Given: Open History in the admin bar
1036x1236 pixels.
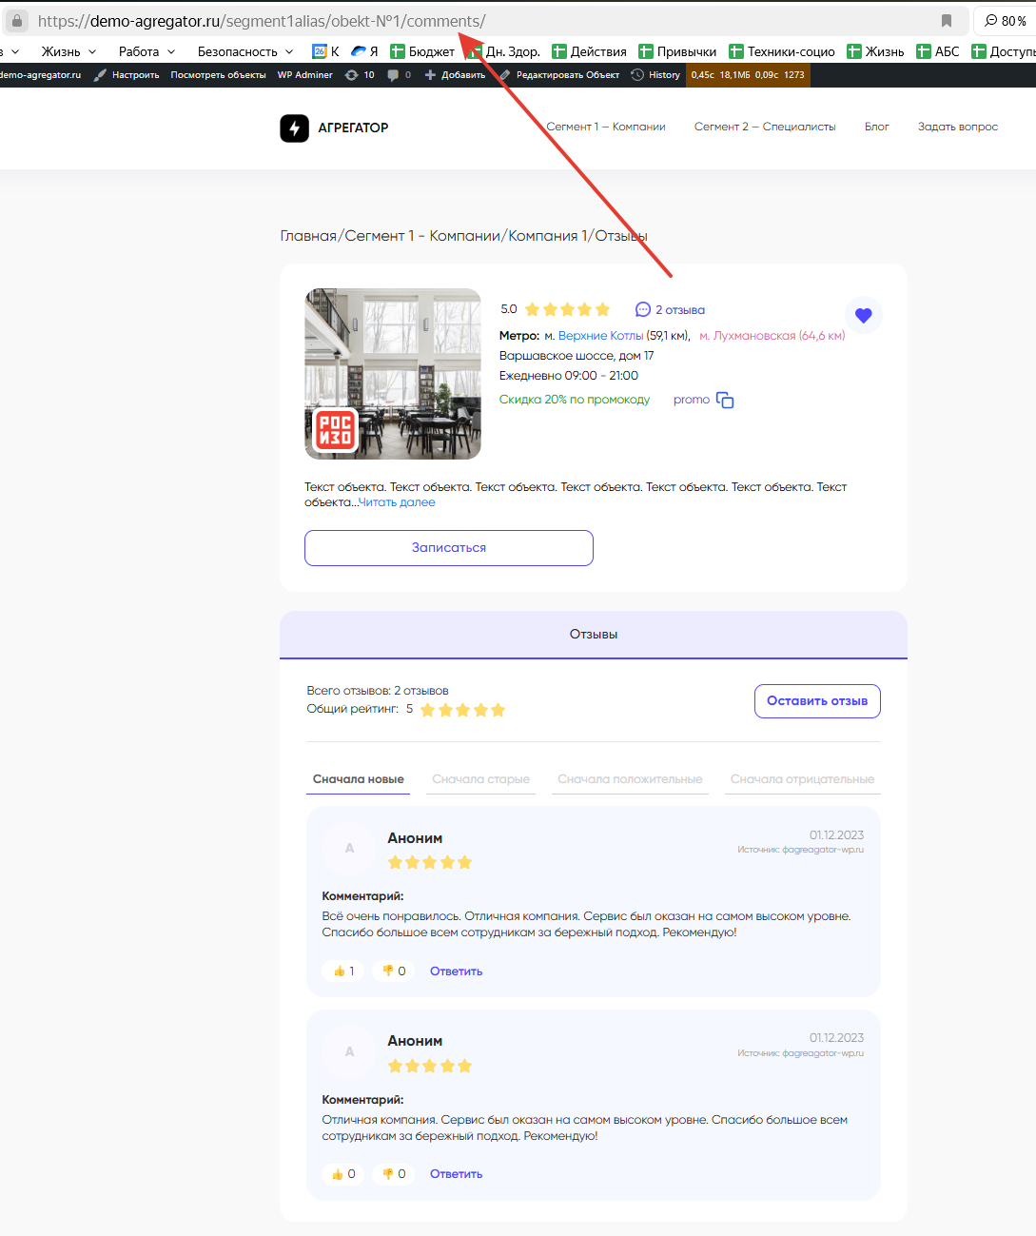Looking at the screenshot, I should pos(655,75).
